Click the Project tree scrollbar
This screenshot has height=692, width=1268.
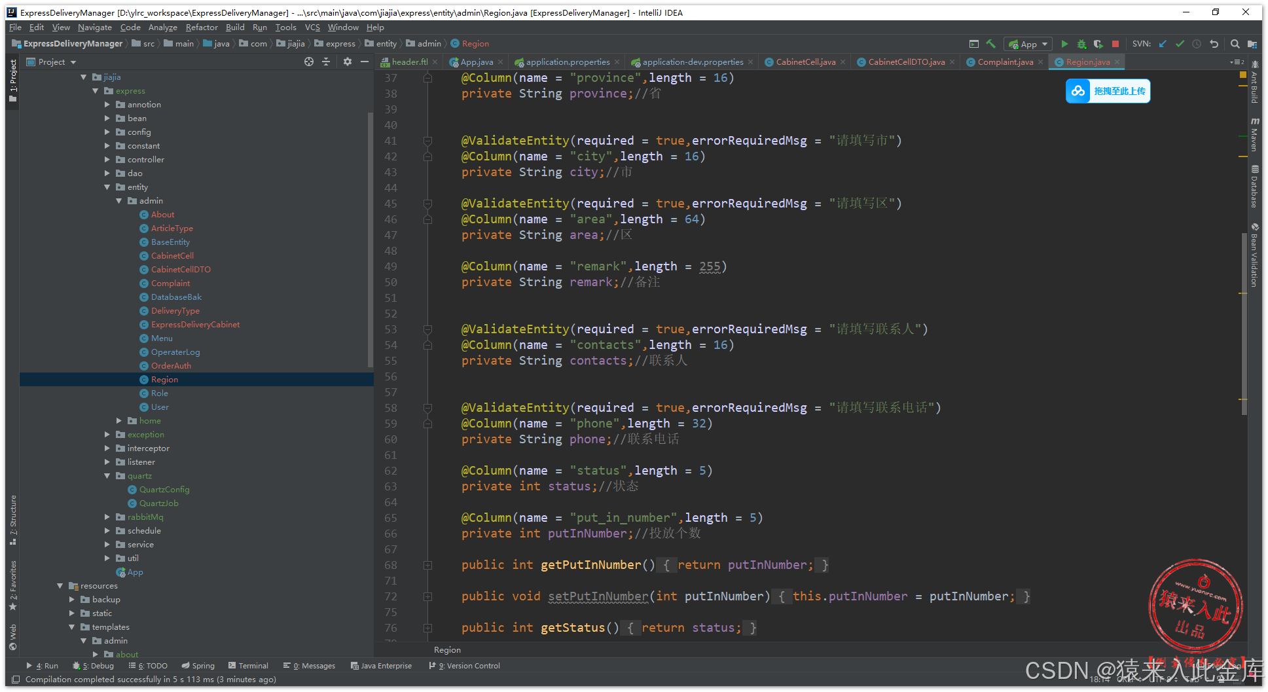click(370, 239)
